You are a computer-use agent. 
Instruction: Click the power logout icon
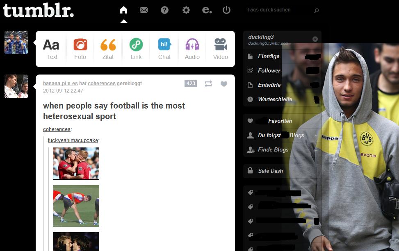pos(226,10)
